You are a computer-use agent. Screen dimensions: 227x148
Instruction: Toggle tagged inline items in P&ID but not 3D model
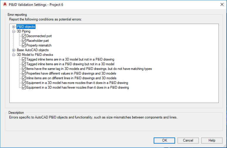click(x=24, y=64)
